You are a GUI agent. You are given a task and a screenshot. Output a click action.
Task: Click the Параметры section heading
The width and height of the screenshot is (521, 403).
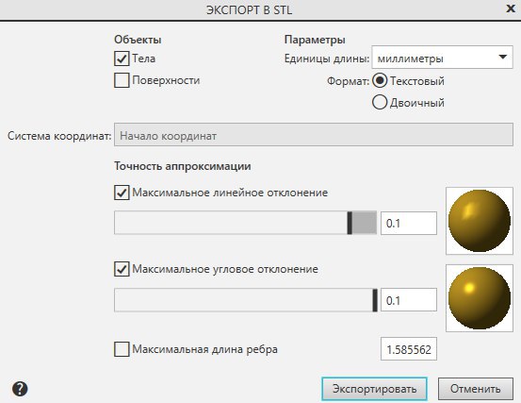(315, 40)
